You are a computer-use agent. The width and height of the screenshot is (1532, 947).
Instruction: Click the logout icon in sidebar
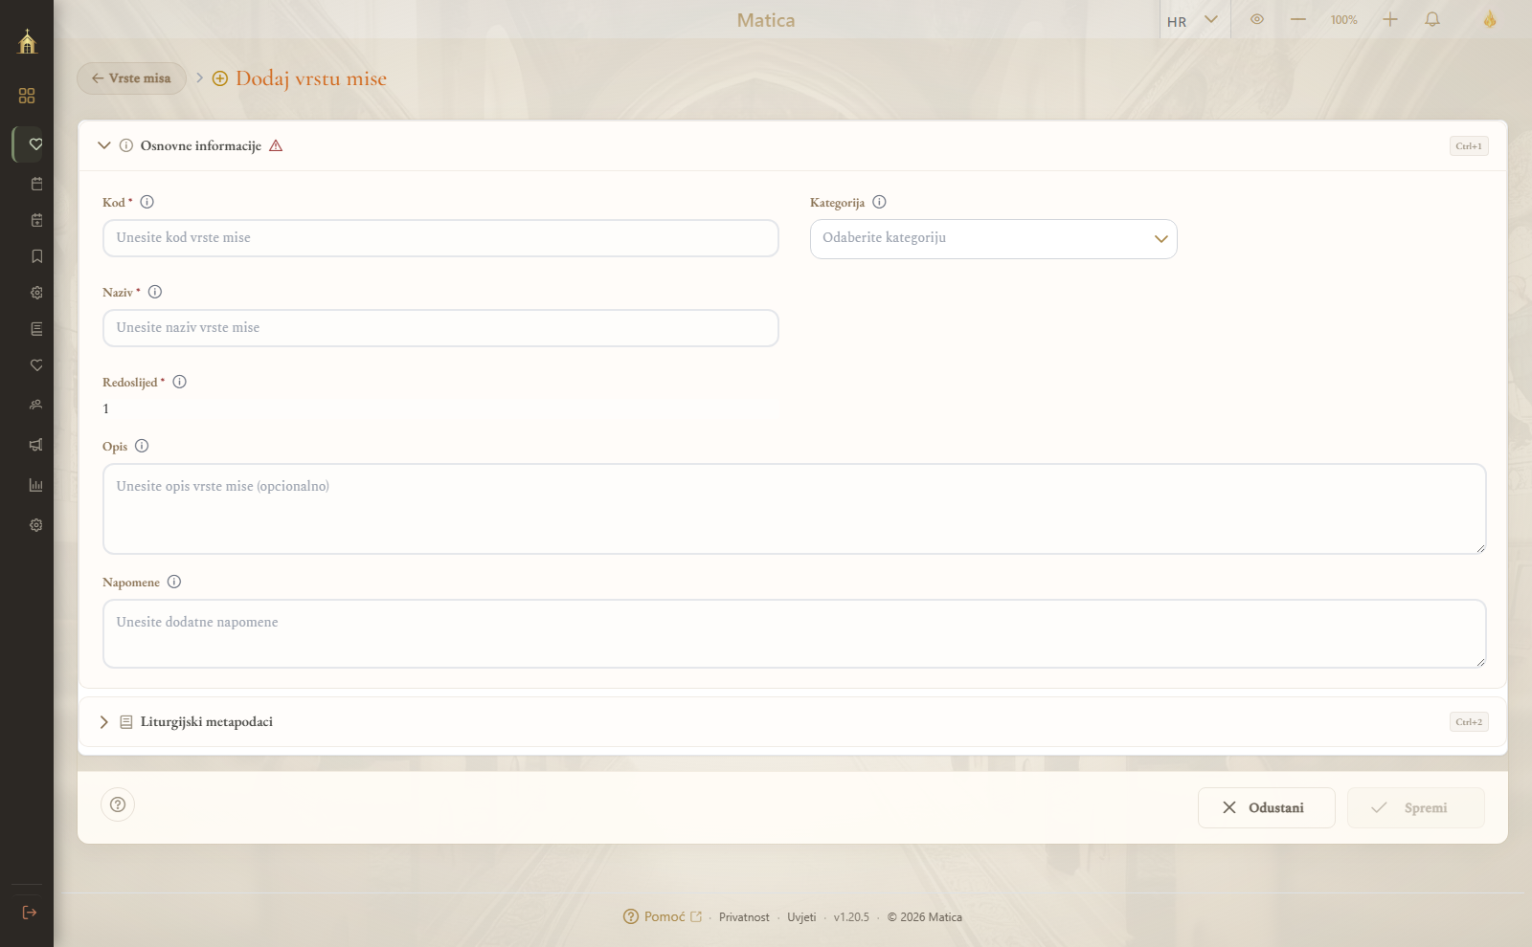(x=29, y=913)
